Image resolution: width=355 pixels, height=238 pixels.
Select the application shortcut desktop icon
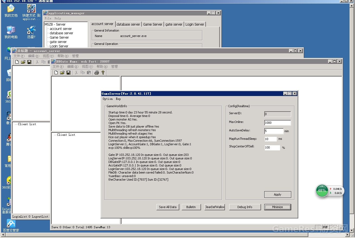point(31,12)
